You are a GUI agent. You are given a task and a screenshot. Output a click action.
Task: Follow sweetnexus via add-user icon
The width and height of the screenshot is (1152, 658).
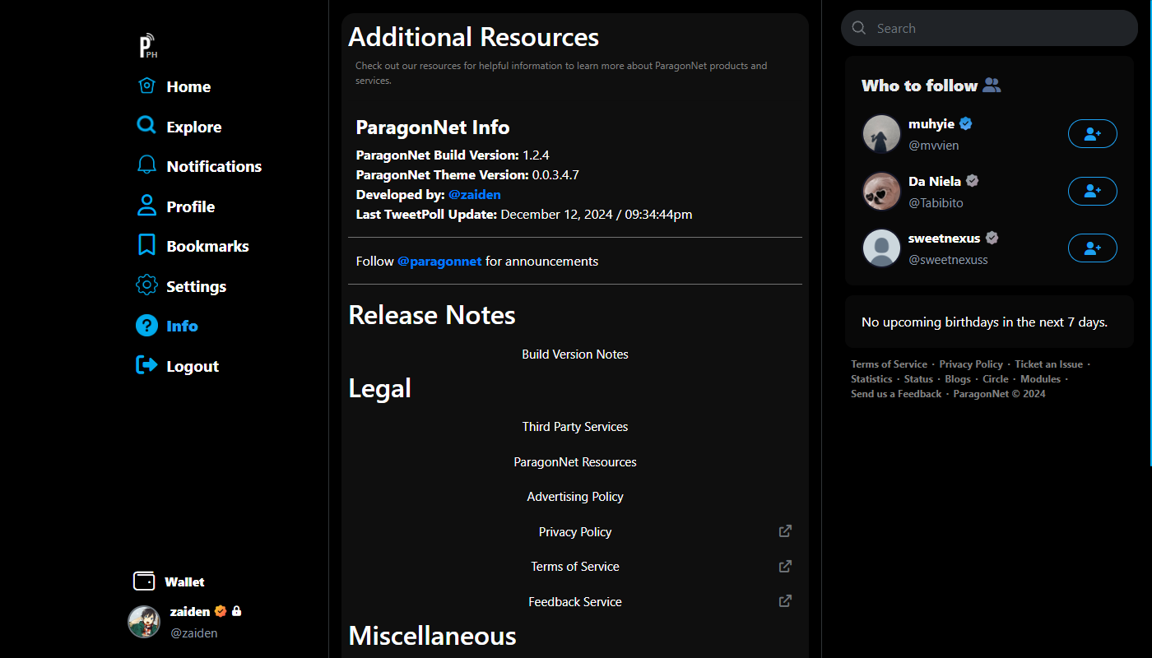1092,248
